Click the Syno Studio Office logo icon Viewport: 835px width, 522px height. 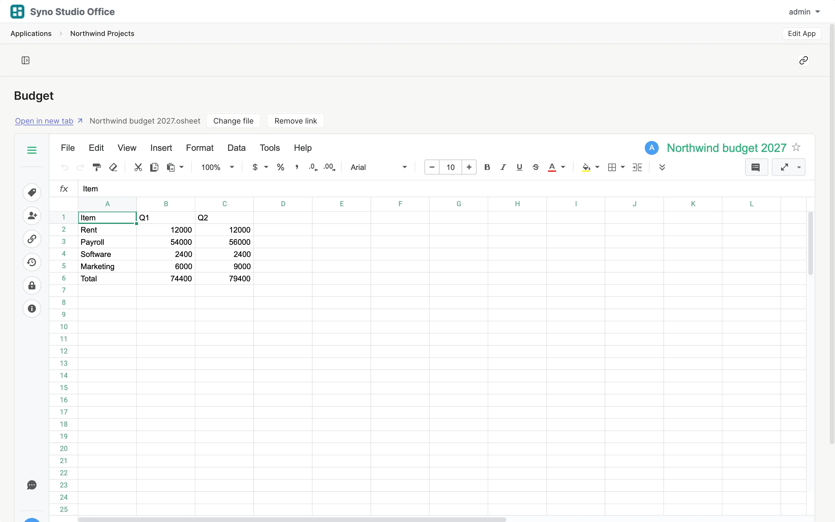pos(17,11)
